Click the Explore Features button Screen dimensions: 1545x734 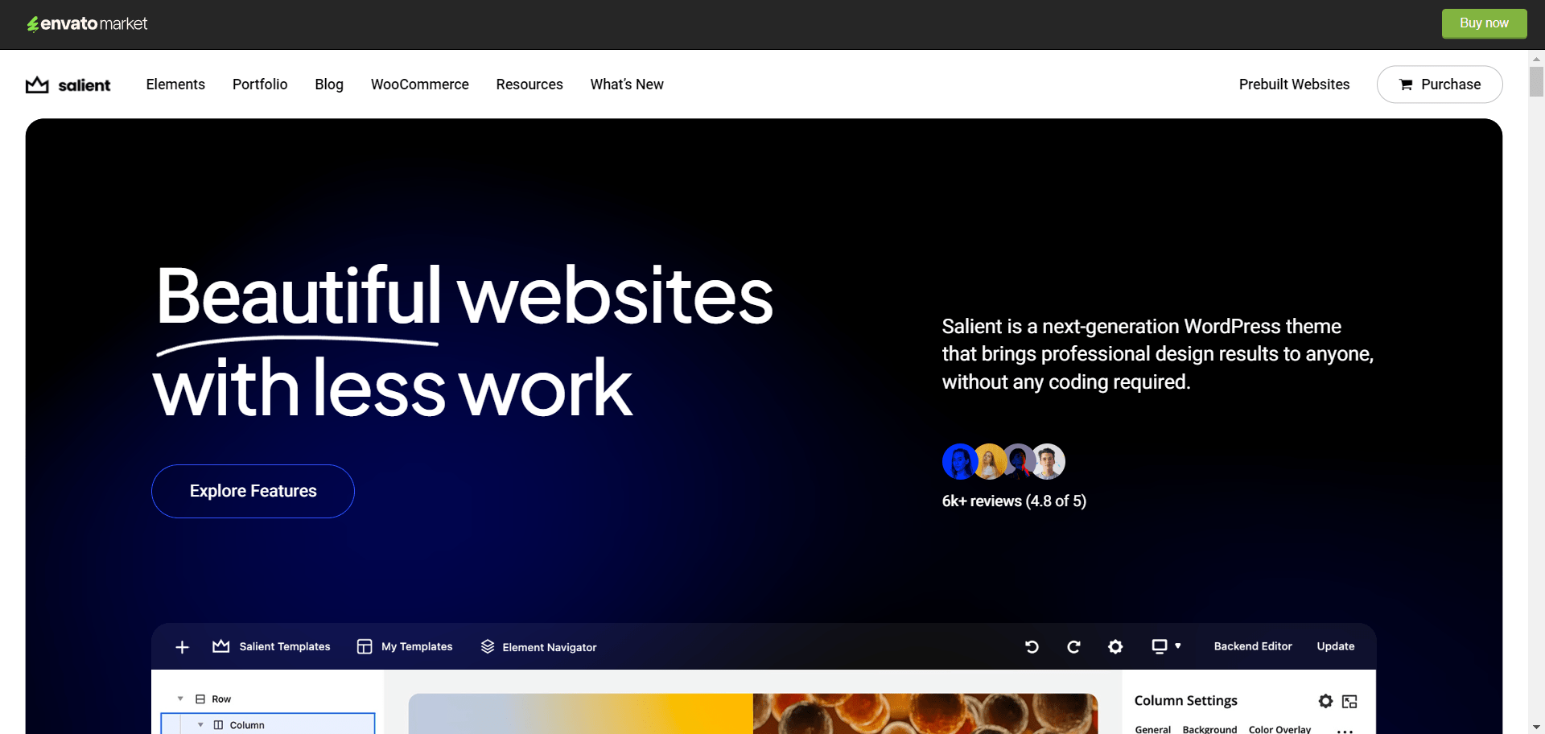point(253,491)
